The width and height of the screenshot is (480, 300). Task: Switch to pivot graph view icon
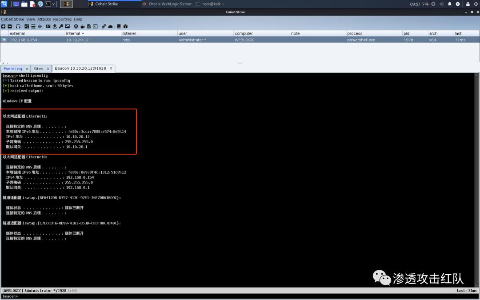tap(27, 26)
